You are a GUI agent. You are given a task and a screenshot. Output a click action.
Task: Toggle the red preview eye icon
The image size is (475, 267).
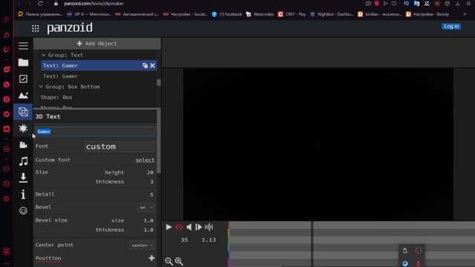pyautogui.click(x=179, y=227)
